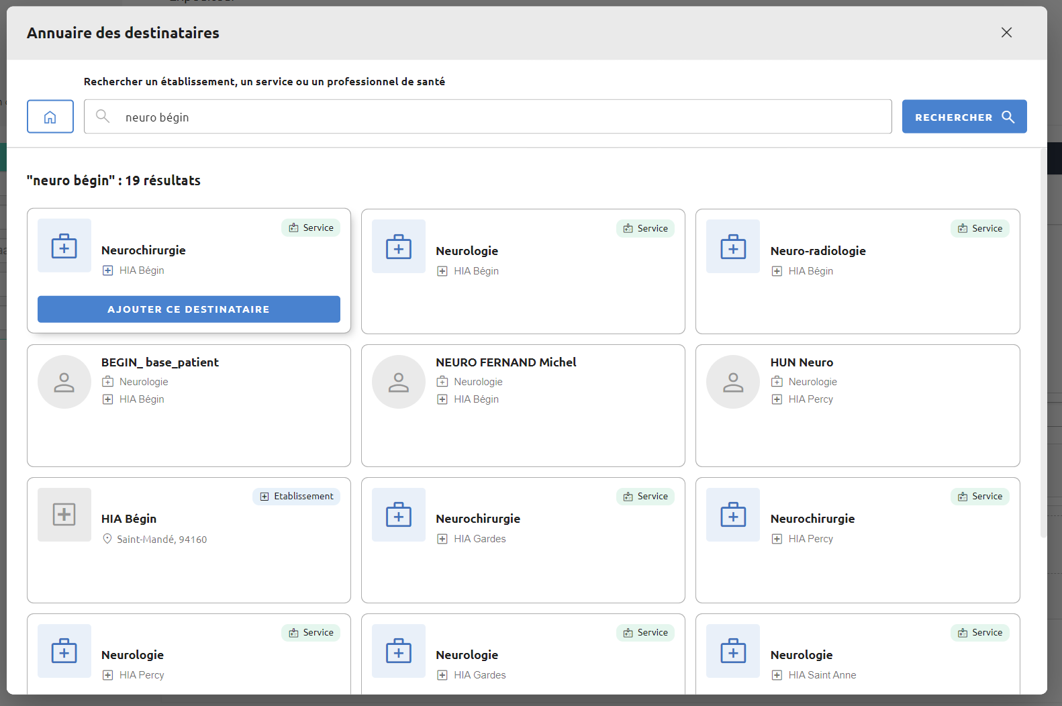Image resolution: width=1062 pixels, height=706 pixels.
Task: Click Service badge on Neuro-radiologie card
Action: (980, 228)
